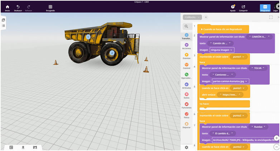280x151 pixels.
Task: Expand the CoBlocks script dropdown
Action: pyautogui.click(x=192, y=17)
